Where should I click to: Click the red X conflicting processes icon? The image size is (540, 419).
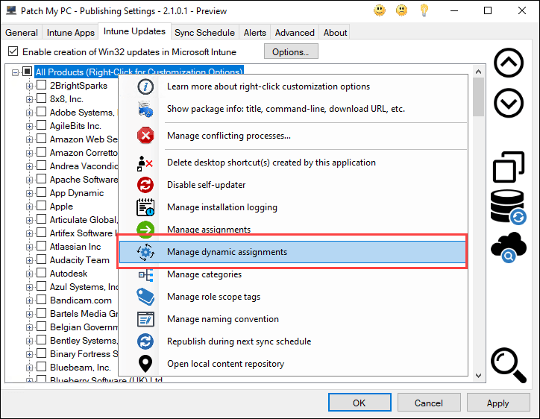click(x=145, y=136)
